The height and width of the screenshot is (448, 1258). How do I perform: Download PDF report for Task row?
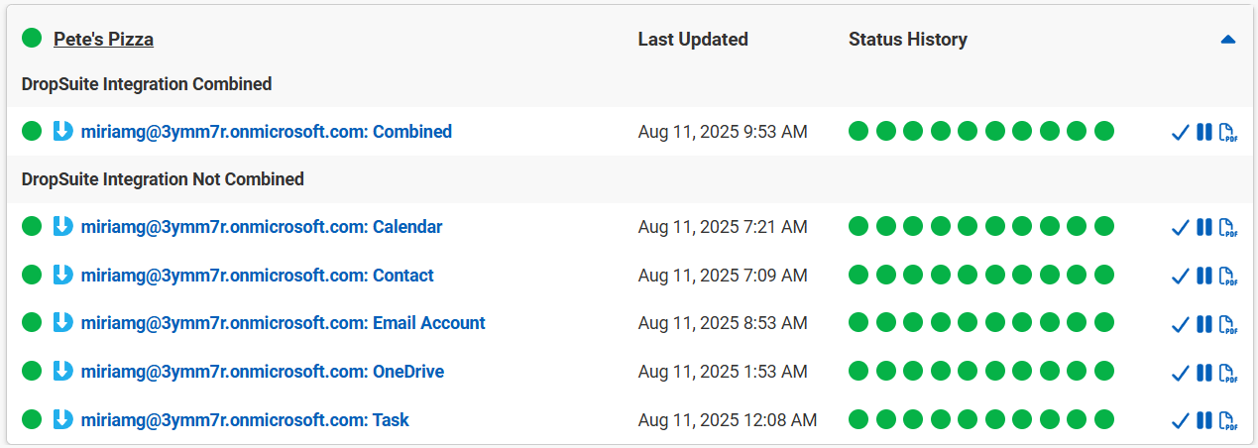(1228, 421)
